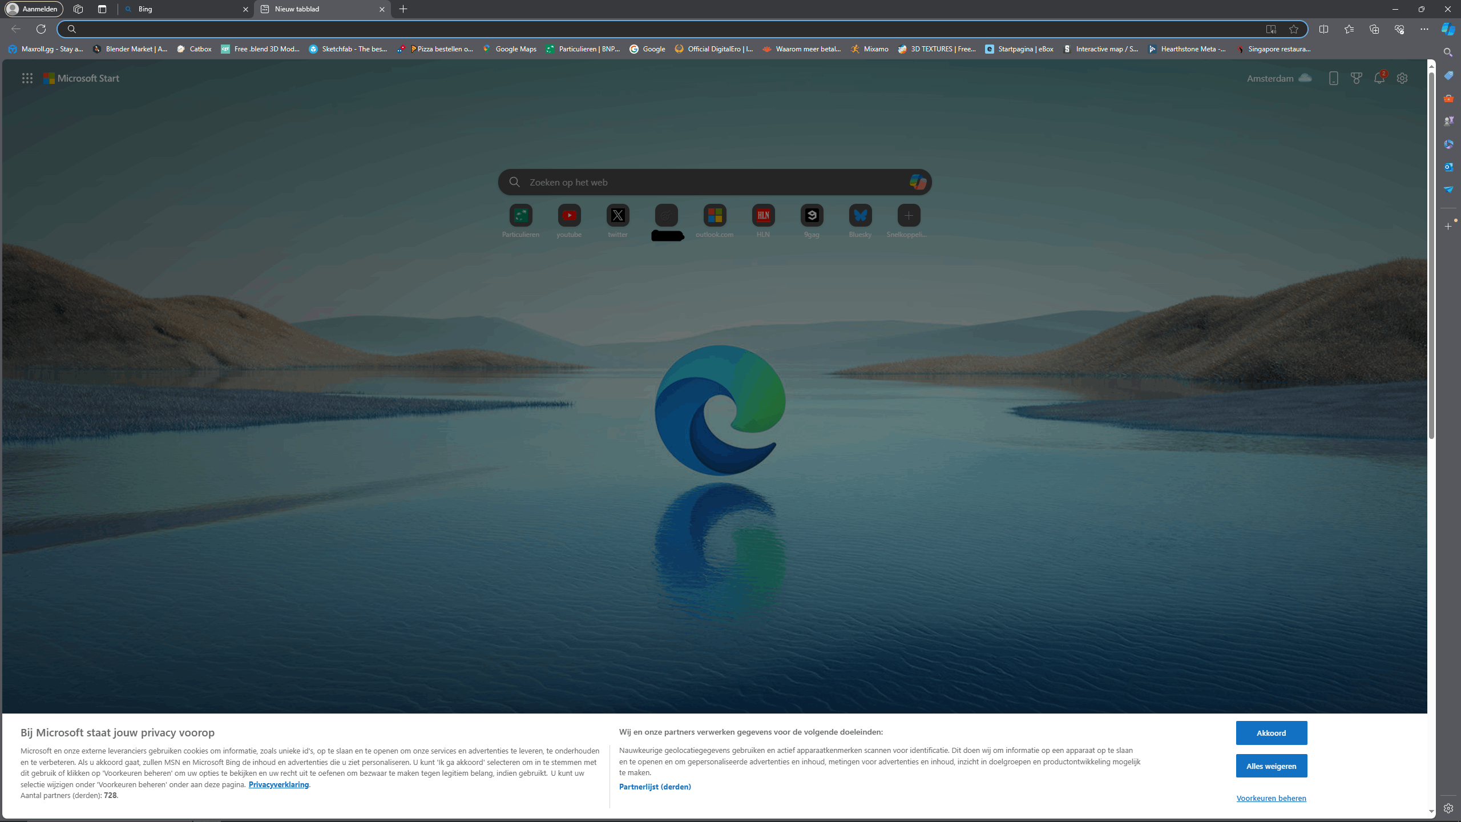
Task: Open the browser Settings and more menu
Action: [x=1424, y=29]
